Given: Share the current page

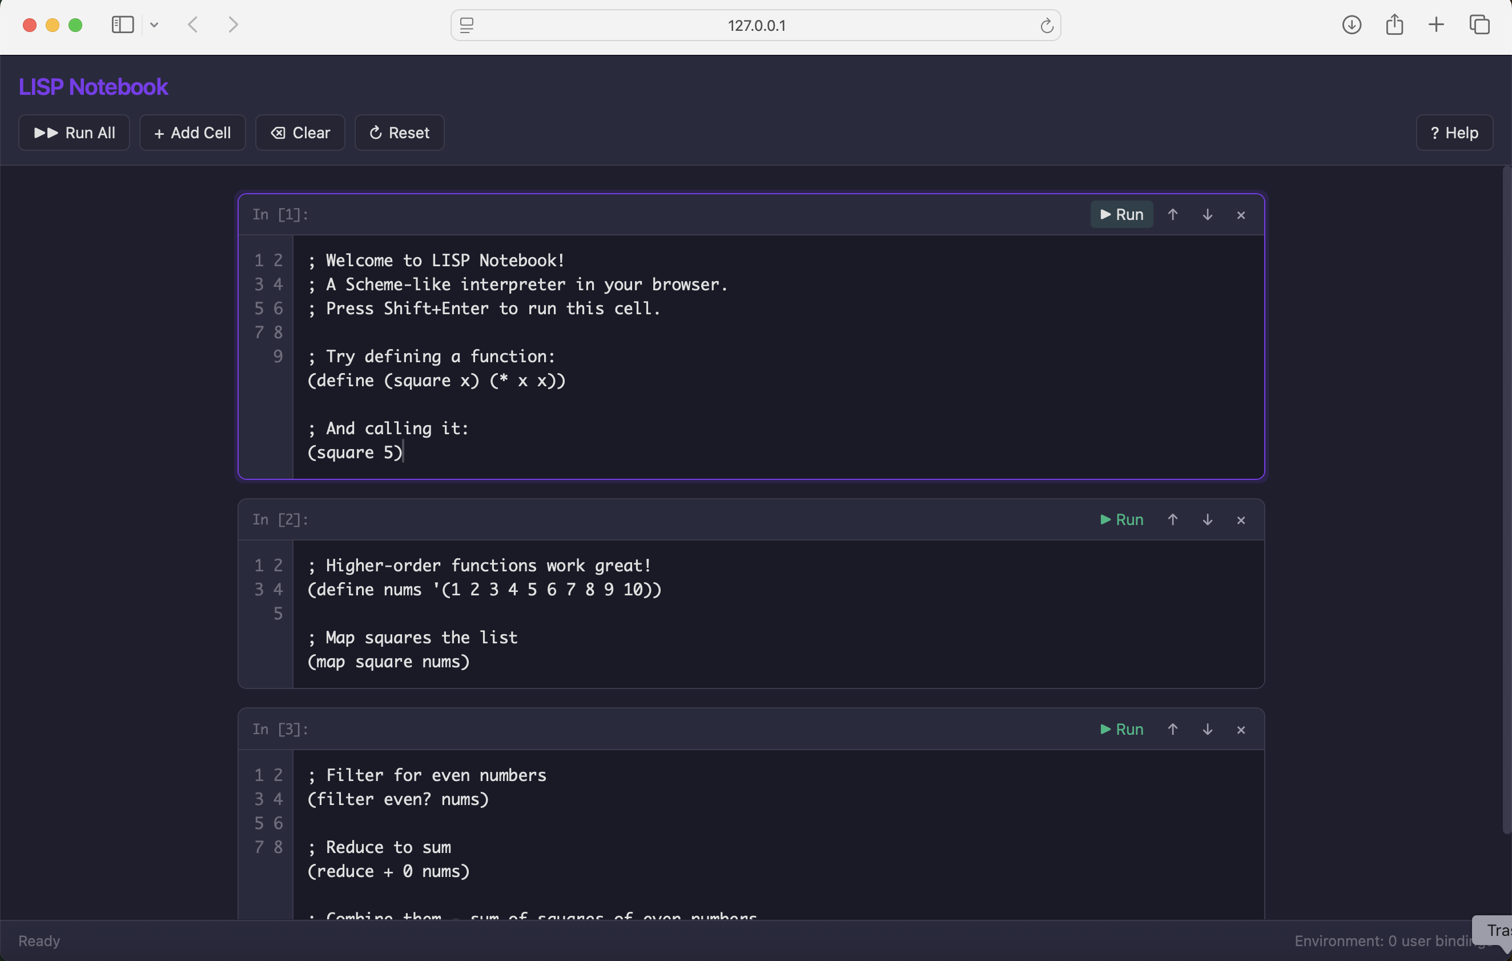Looking at the screenshot, I should pyautogui.click(x=1394, y=25).
